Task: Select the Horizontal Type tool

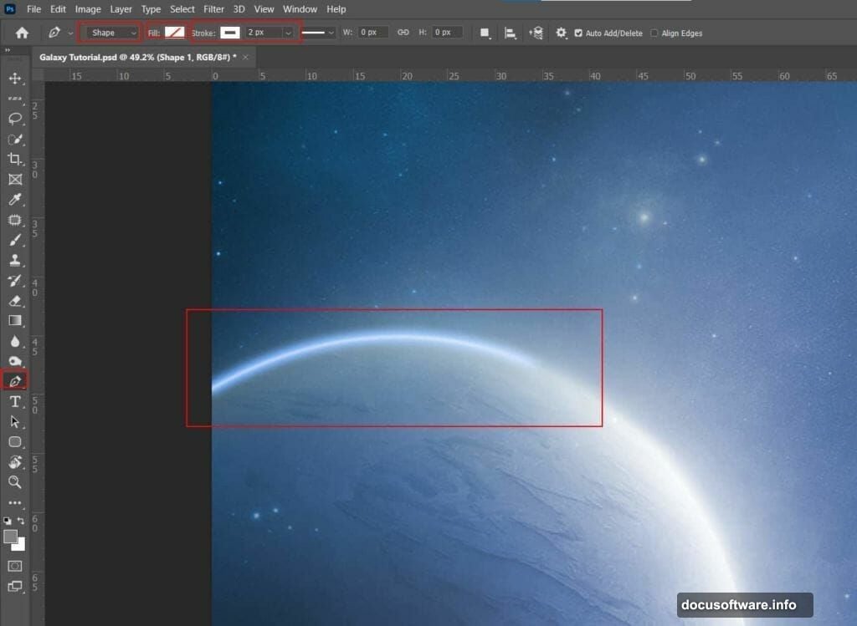Action: [13, 401]
